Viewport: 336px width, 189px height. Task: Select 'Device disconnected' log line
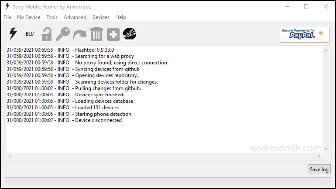coord(64,120)
